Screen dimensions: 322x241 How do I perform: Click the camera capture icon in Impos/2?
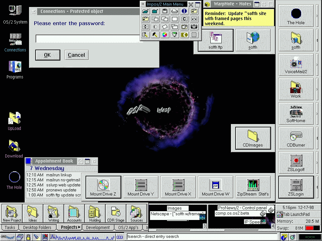tap(194, 27)
